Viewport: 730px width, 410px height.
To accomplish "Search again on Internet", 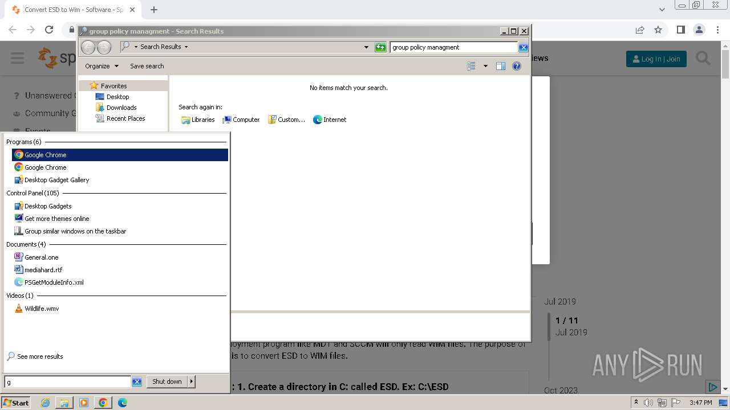I will pos(330,120).
